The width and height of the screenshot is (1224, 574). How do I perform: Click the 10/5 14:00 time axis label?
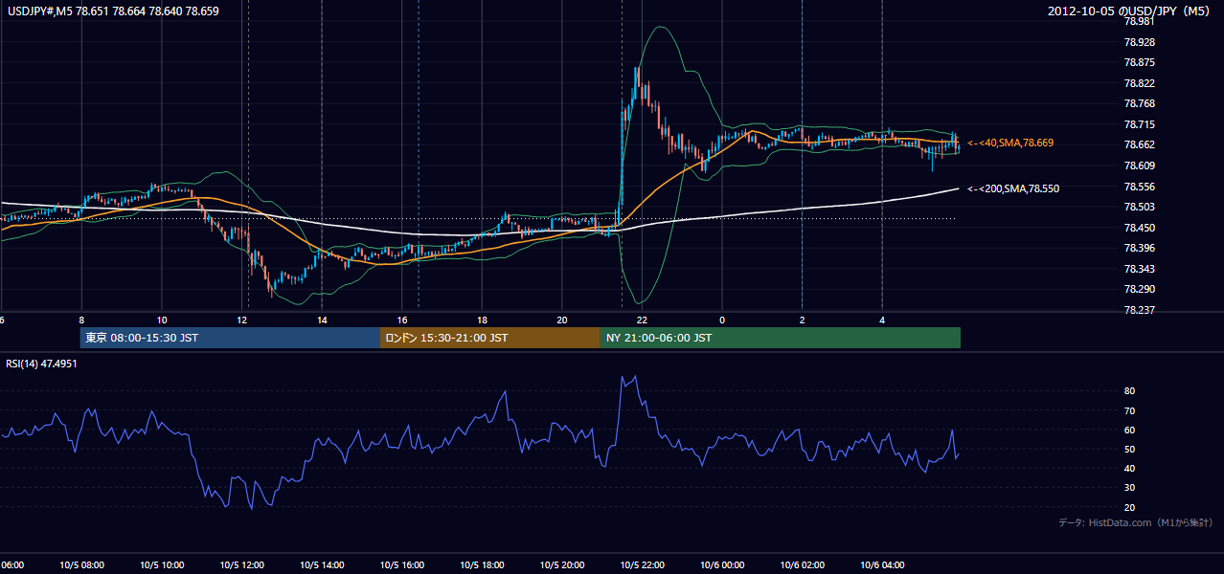322,564
